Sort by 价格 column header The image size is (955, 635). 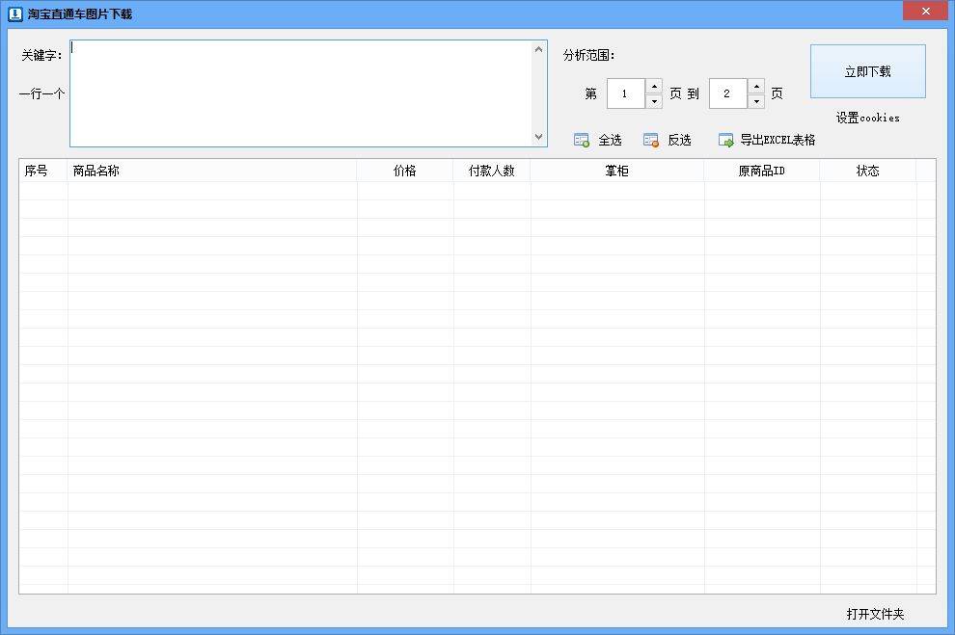[x=405, y=171]
